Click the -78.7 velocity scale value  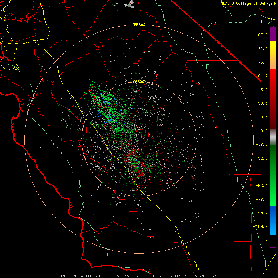pyautogui.click(x=262, y=200)
